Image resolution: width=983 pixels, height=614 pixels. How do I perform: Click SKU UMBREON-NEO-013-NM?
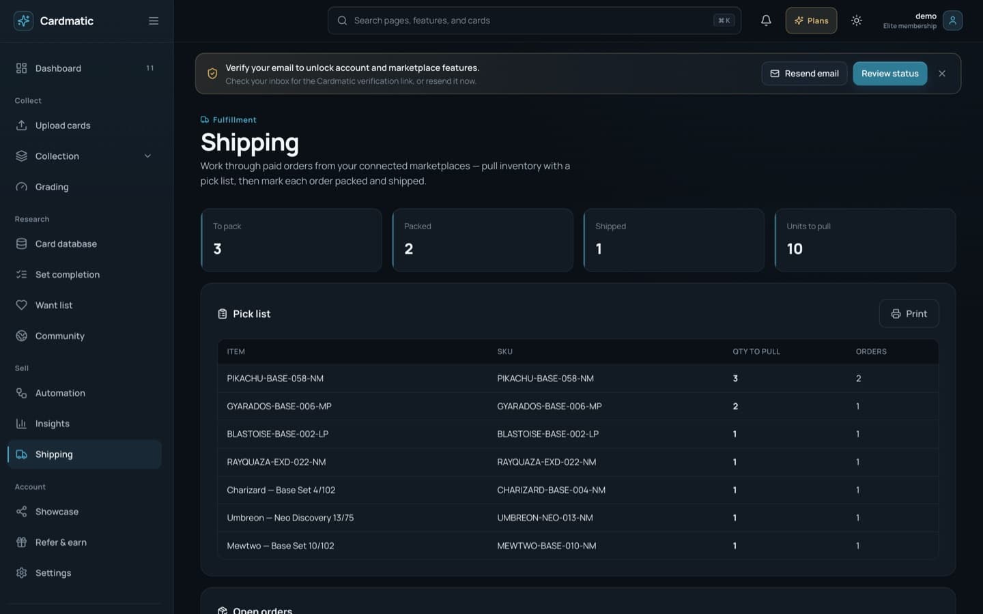click(545, 518)
